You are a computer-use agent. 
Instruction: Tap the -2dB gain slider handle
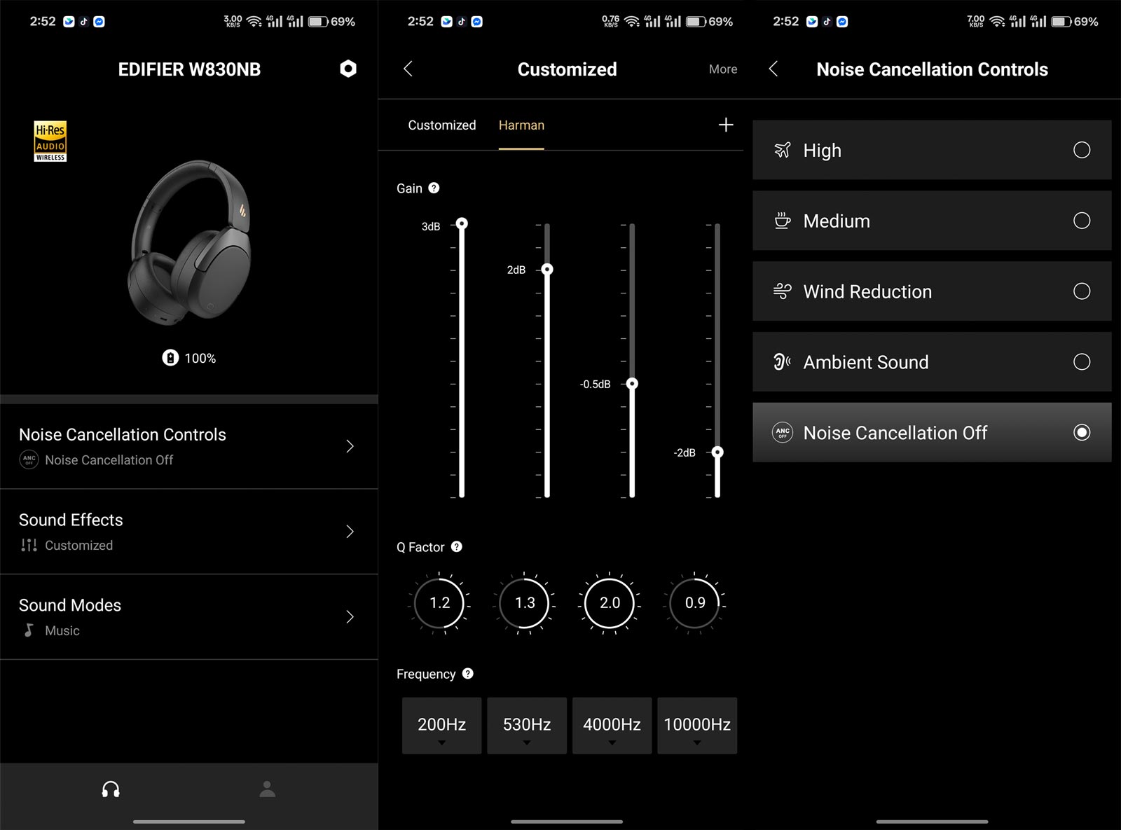717,452
